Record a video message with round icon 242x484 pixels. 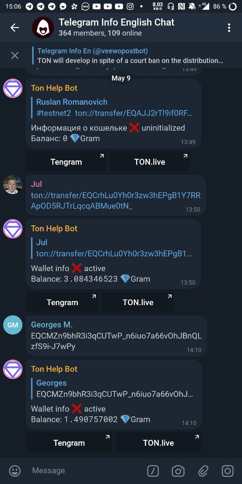tap(228, 471)
